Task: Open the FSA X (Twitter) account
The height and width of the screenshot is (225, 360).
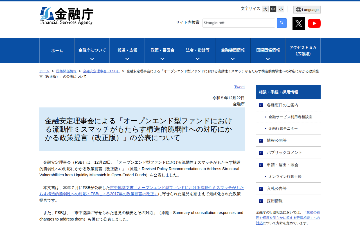Action: [x=299, y=23]
